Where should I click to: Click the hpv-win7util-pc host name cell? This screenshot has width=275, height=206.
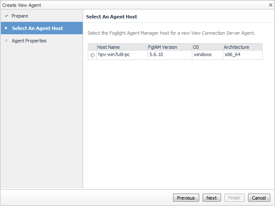114,55
